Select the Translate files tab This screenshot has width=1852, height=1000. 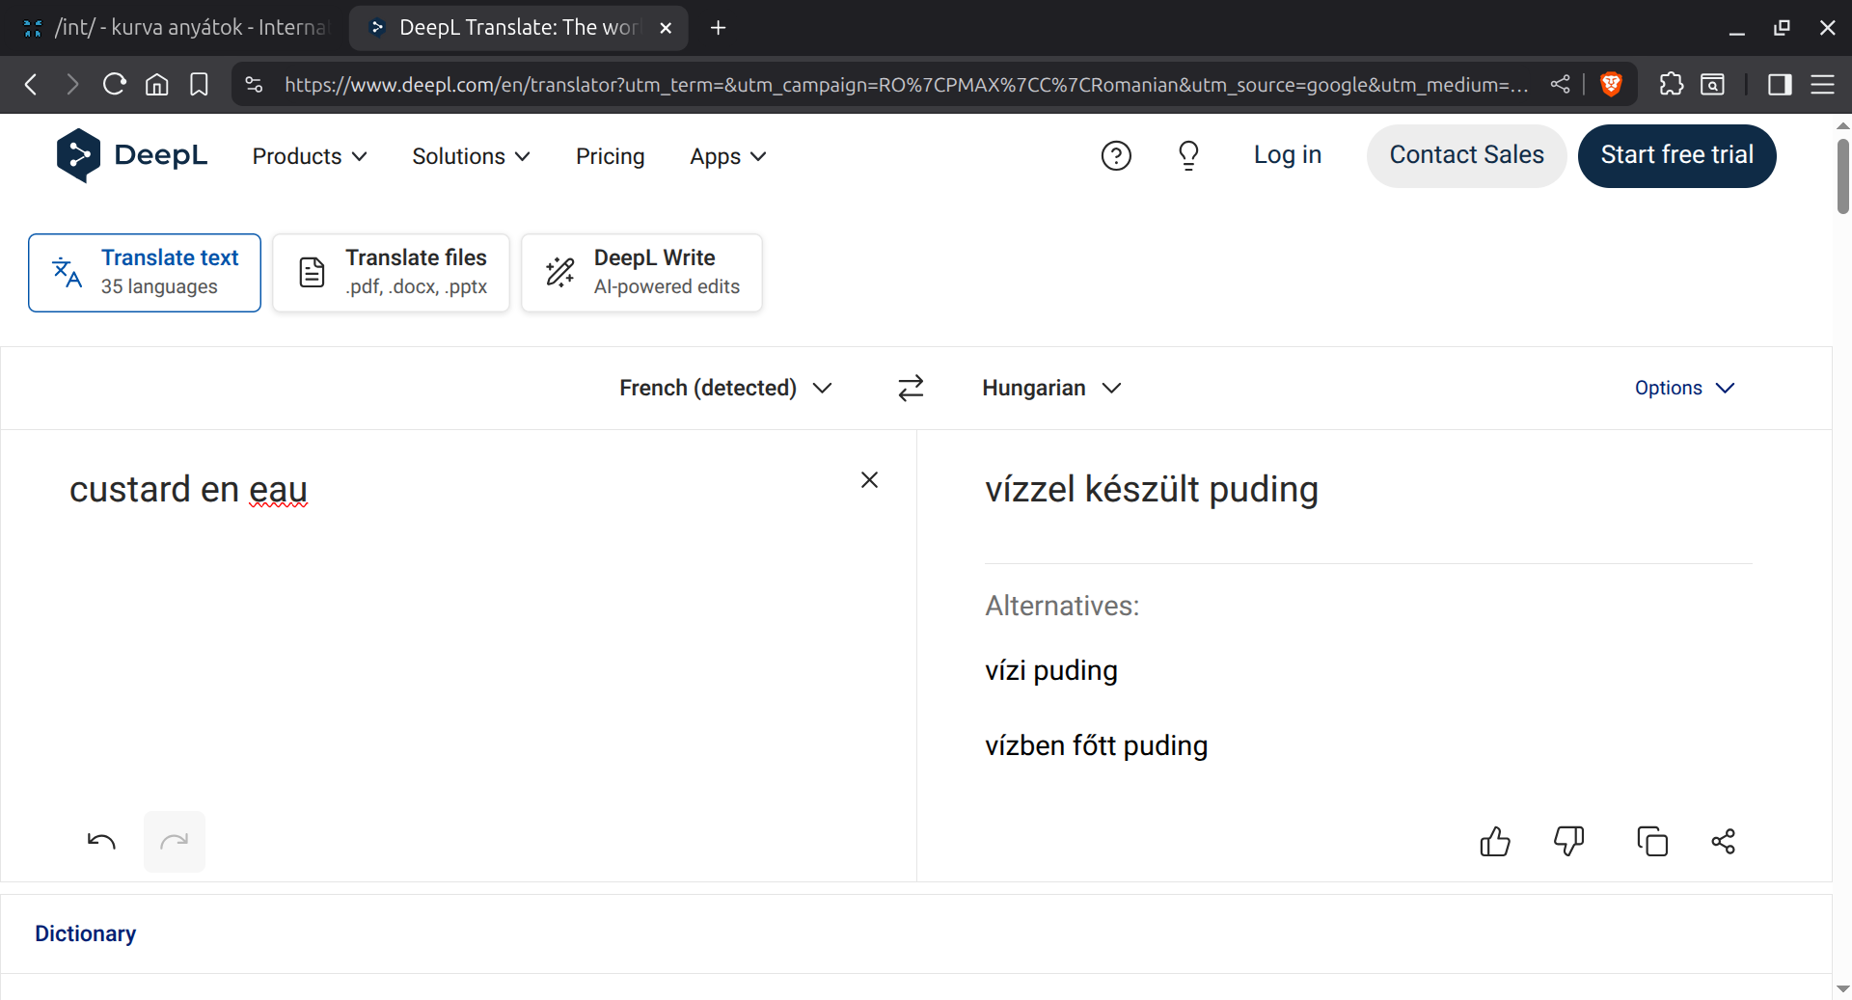point(391,273)
